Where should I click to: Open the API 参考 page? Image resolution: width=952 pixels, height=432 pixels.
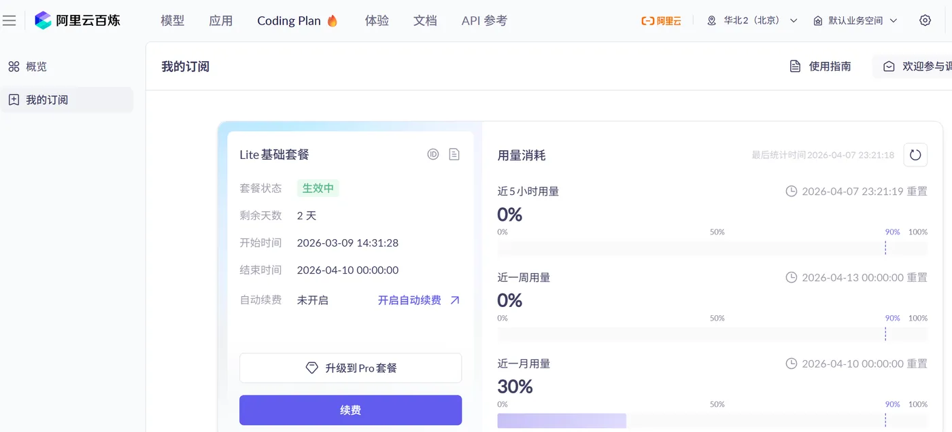click(x=484, y=20)
